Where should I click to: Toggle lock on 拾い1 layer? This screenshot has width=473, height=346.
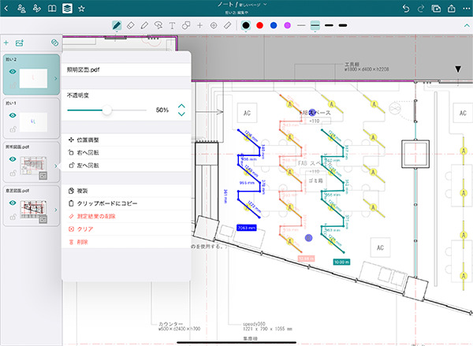(13, 129)
